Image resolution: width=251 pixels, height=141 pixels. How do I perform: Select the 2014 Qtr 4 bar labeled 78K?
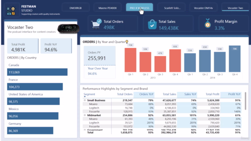(235, 59)
